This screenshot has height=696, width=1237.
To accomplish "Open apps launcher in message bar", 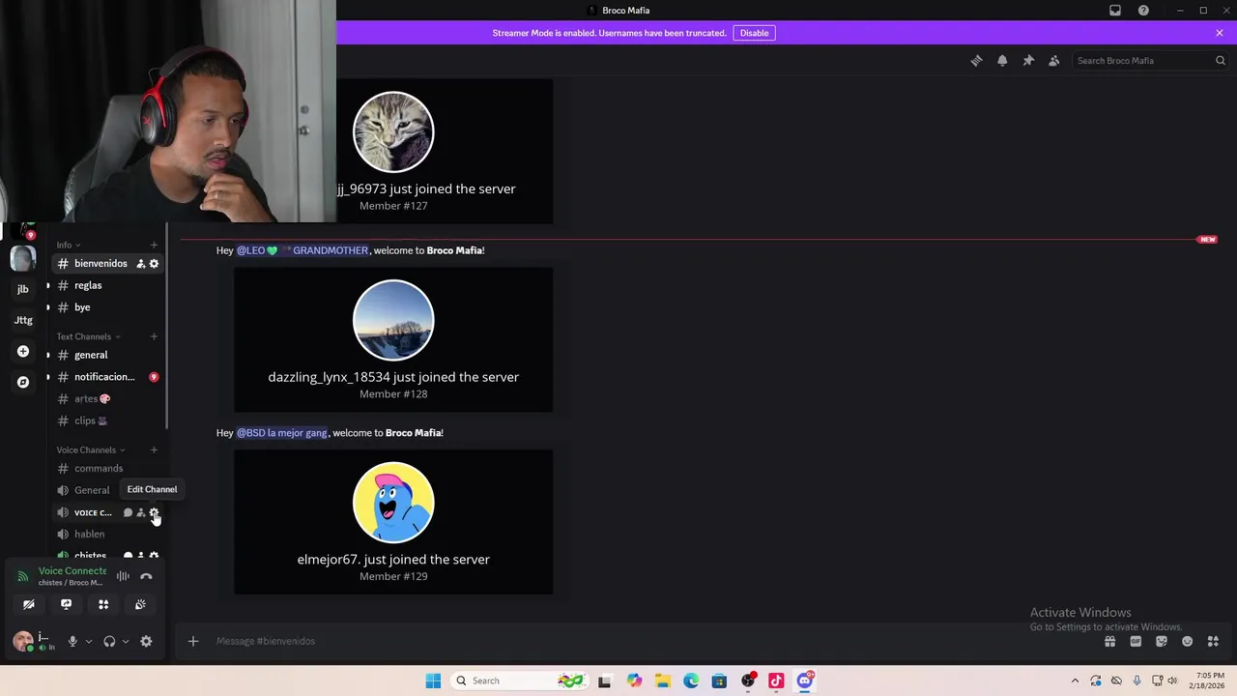I will (x=1213, y=641).
